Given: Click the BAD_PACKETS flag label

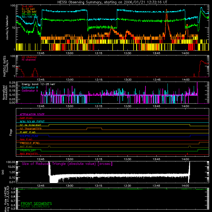Looking at the screenshot, I should [29, 154].
